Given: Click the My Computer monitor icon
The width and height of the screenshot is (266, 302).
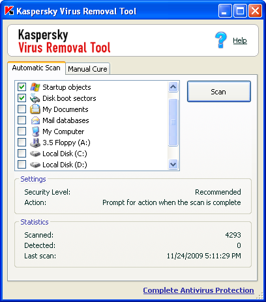Looking at the screenshot, I should (x=35, y=131).
